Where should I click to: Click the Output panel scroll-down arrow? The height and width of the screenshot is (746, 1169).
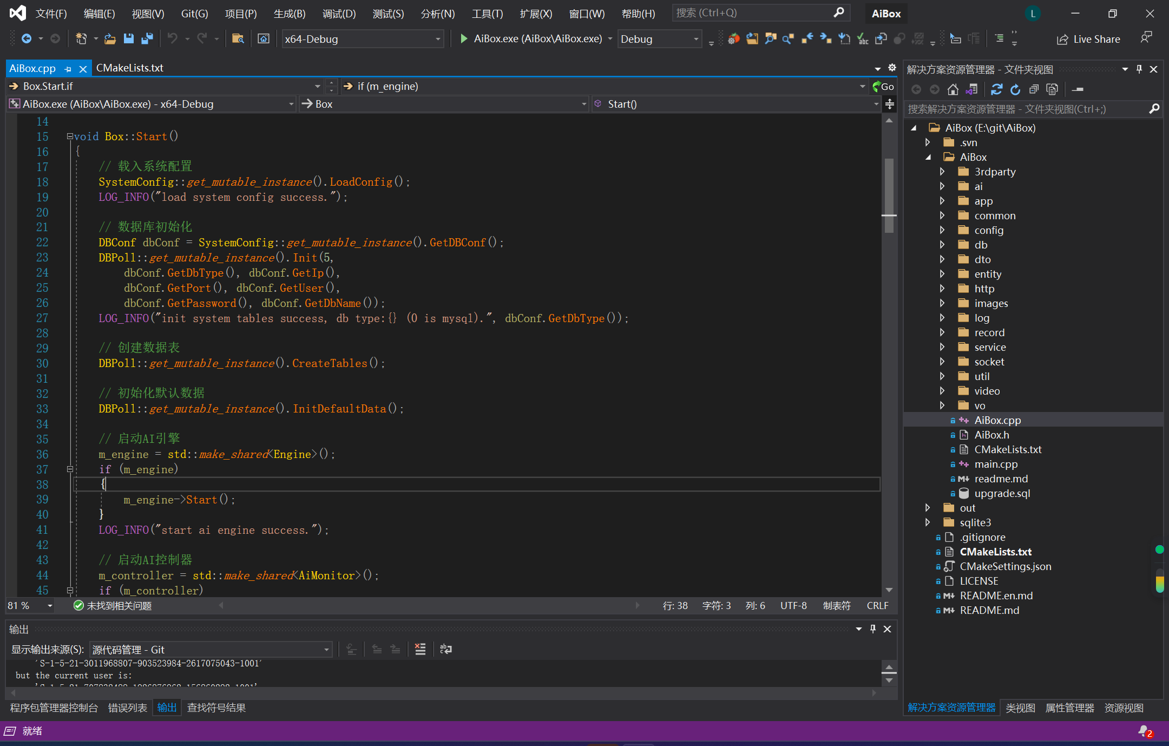click(889, 680)
